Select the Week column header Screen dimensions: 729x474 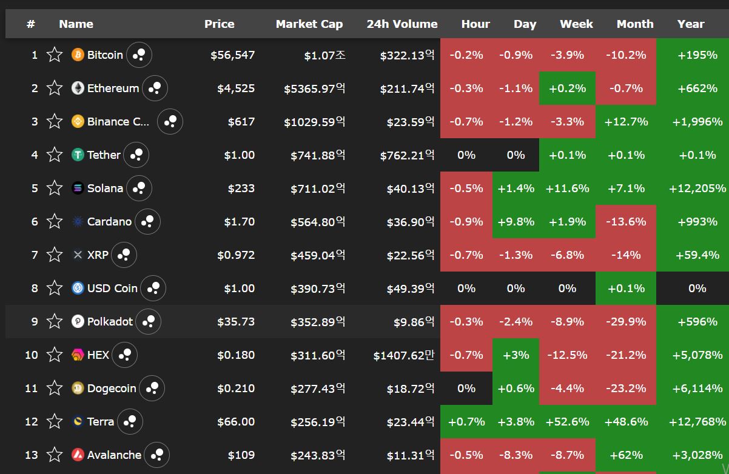coord(576,24)
